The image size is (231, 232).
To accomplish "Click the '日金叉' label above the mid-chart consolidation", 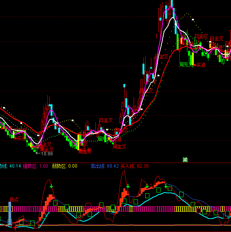I will (x=106, y=120).
